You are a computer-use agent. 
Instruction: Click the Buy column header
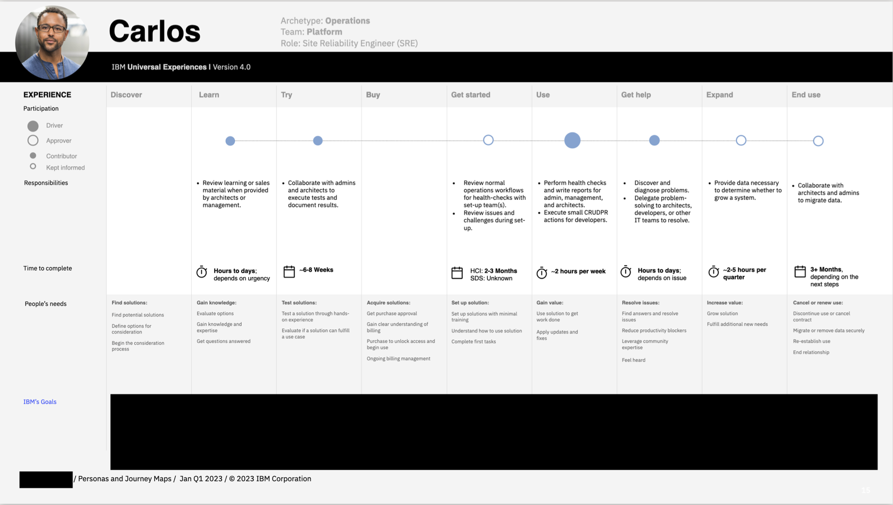coord(373,95)
